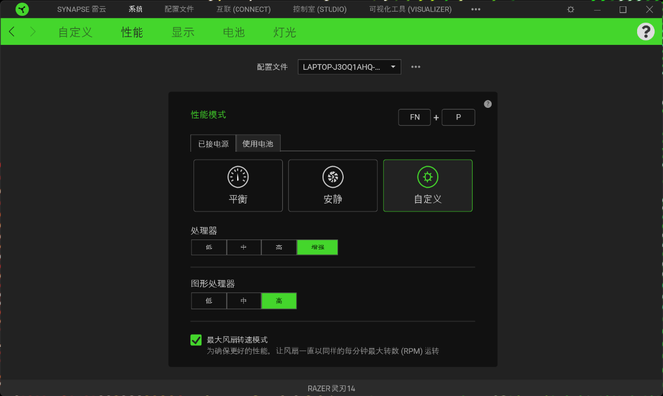Go forward with the right arrow

[32, 32]
